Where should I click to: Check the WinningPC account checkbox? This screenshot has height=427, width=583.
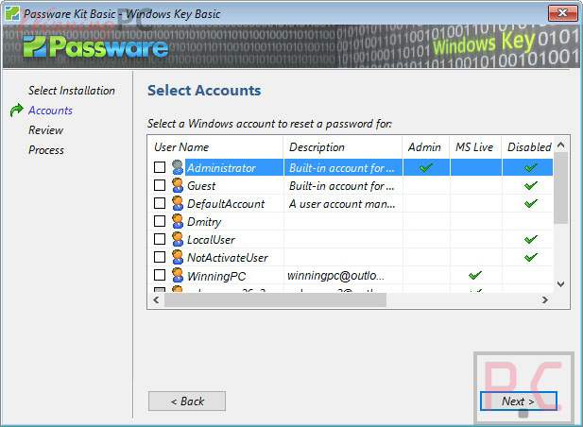160,275
